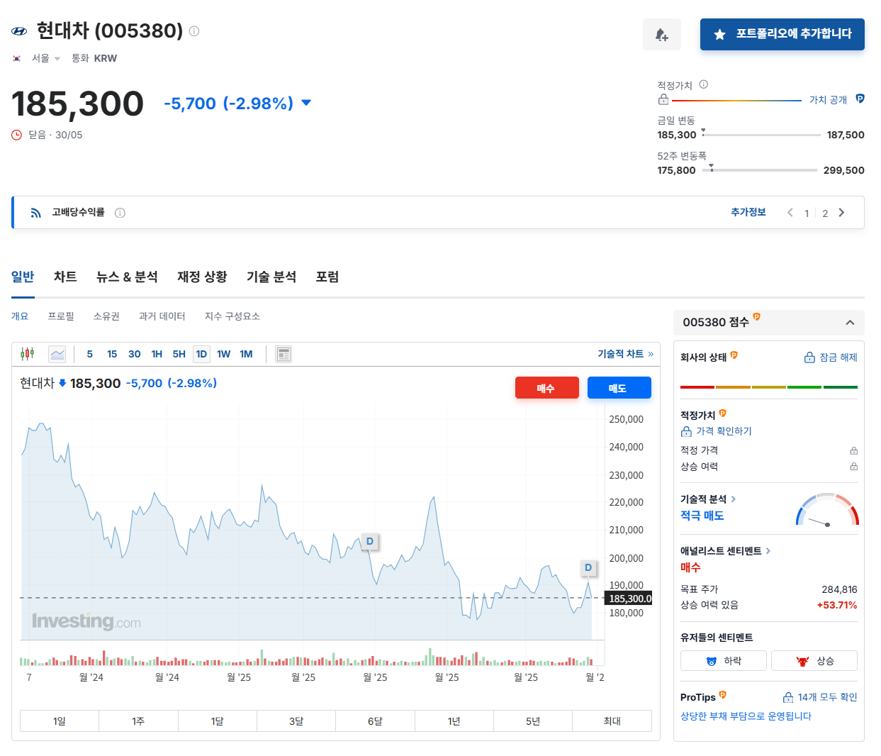881x756 pixels.
Task: Open 상당한 부채 부담으로 운영됩니다 tip
Action: [746, 716]
